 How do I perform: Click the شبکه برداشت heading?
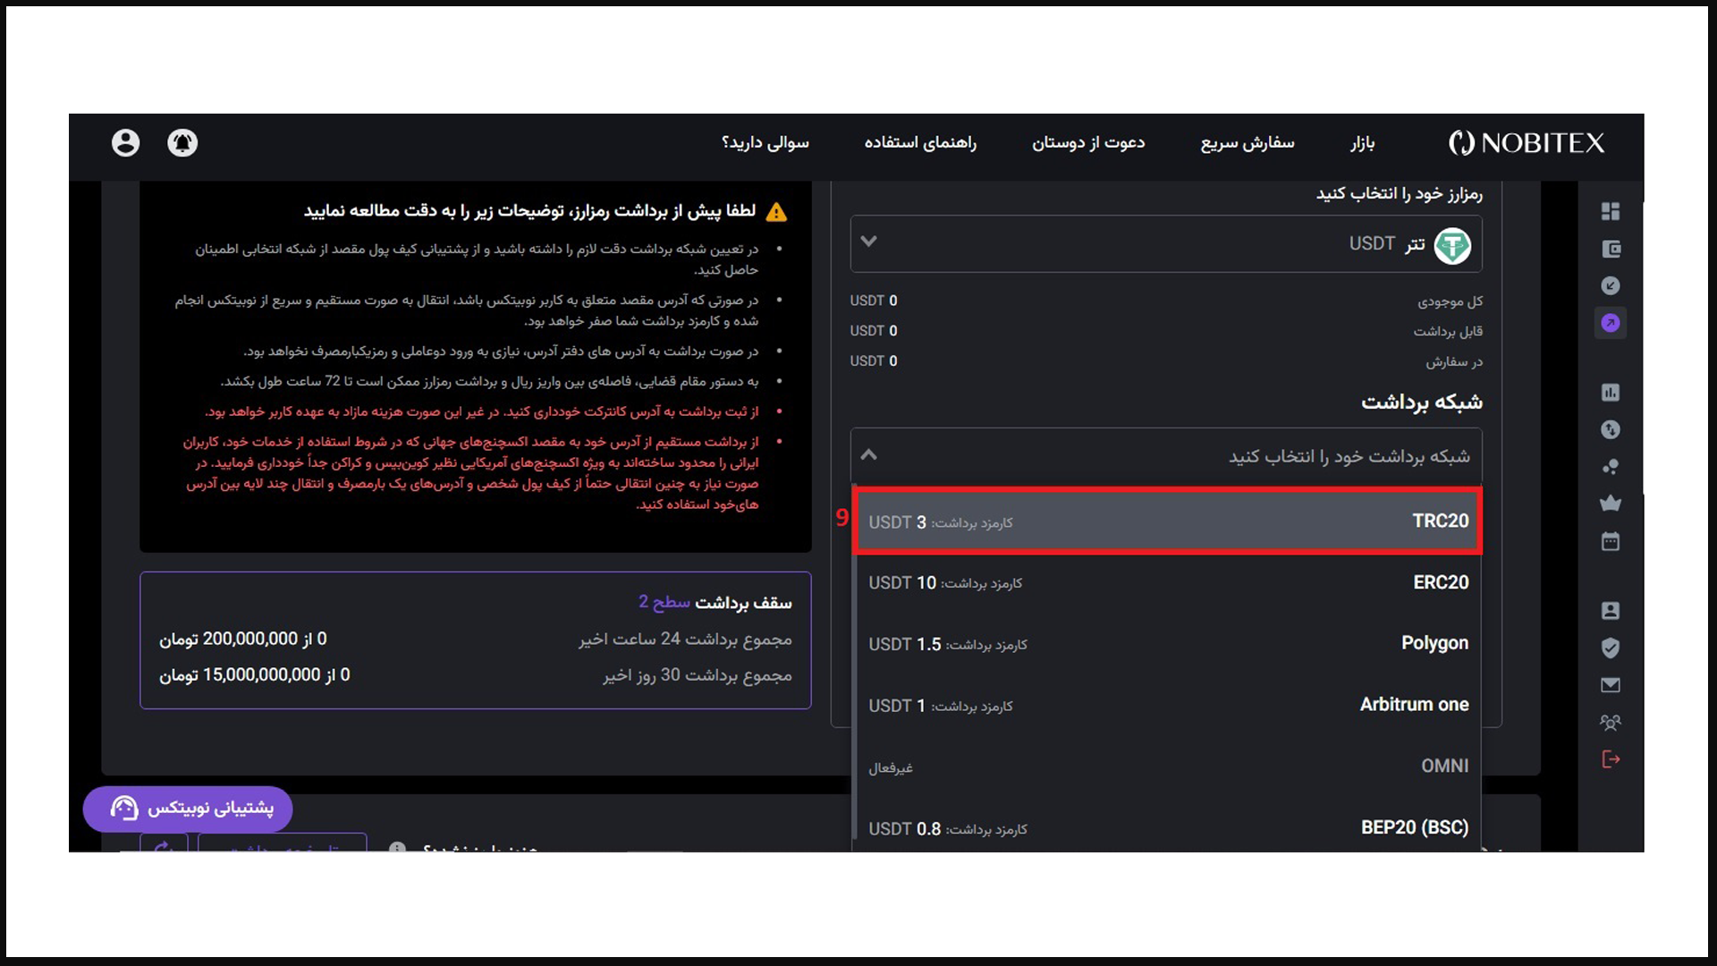pyautogui.click(x=1422, y=402)
